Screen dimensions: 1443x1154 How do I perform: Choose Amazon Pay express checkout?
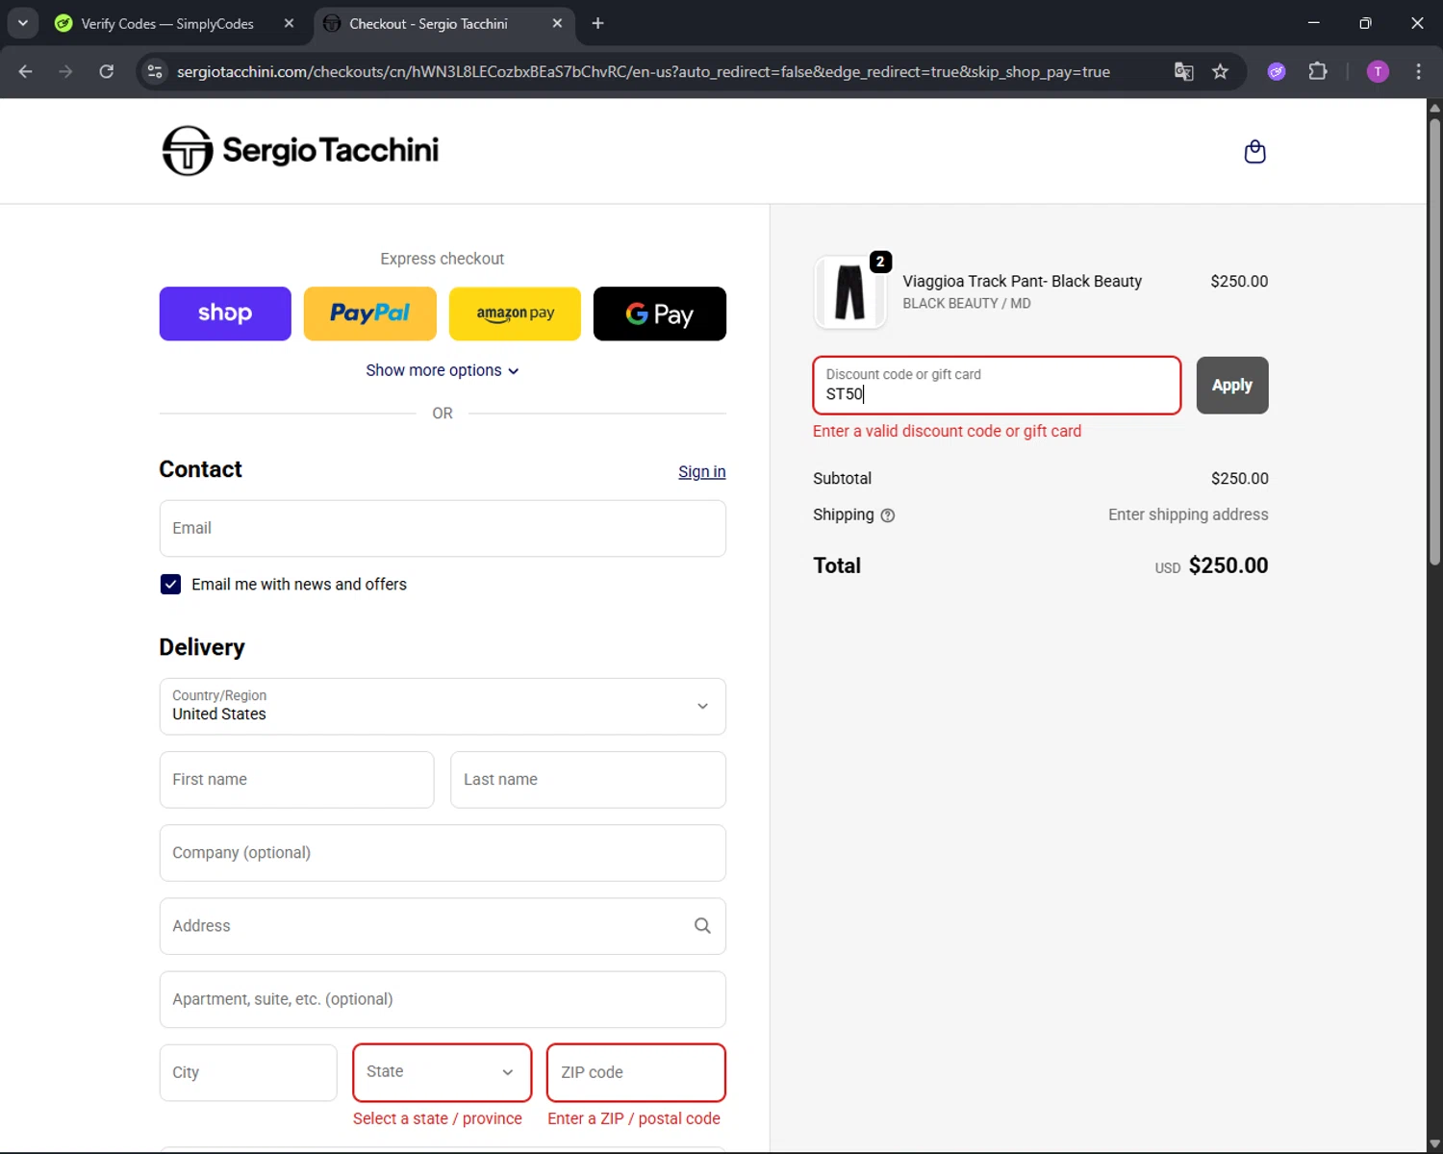click(x=515, y=314)
